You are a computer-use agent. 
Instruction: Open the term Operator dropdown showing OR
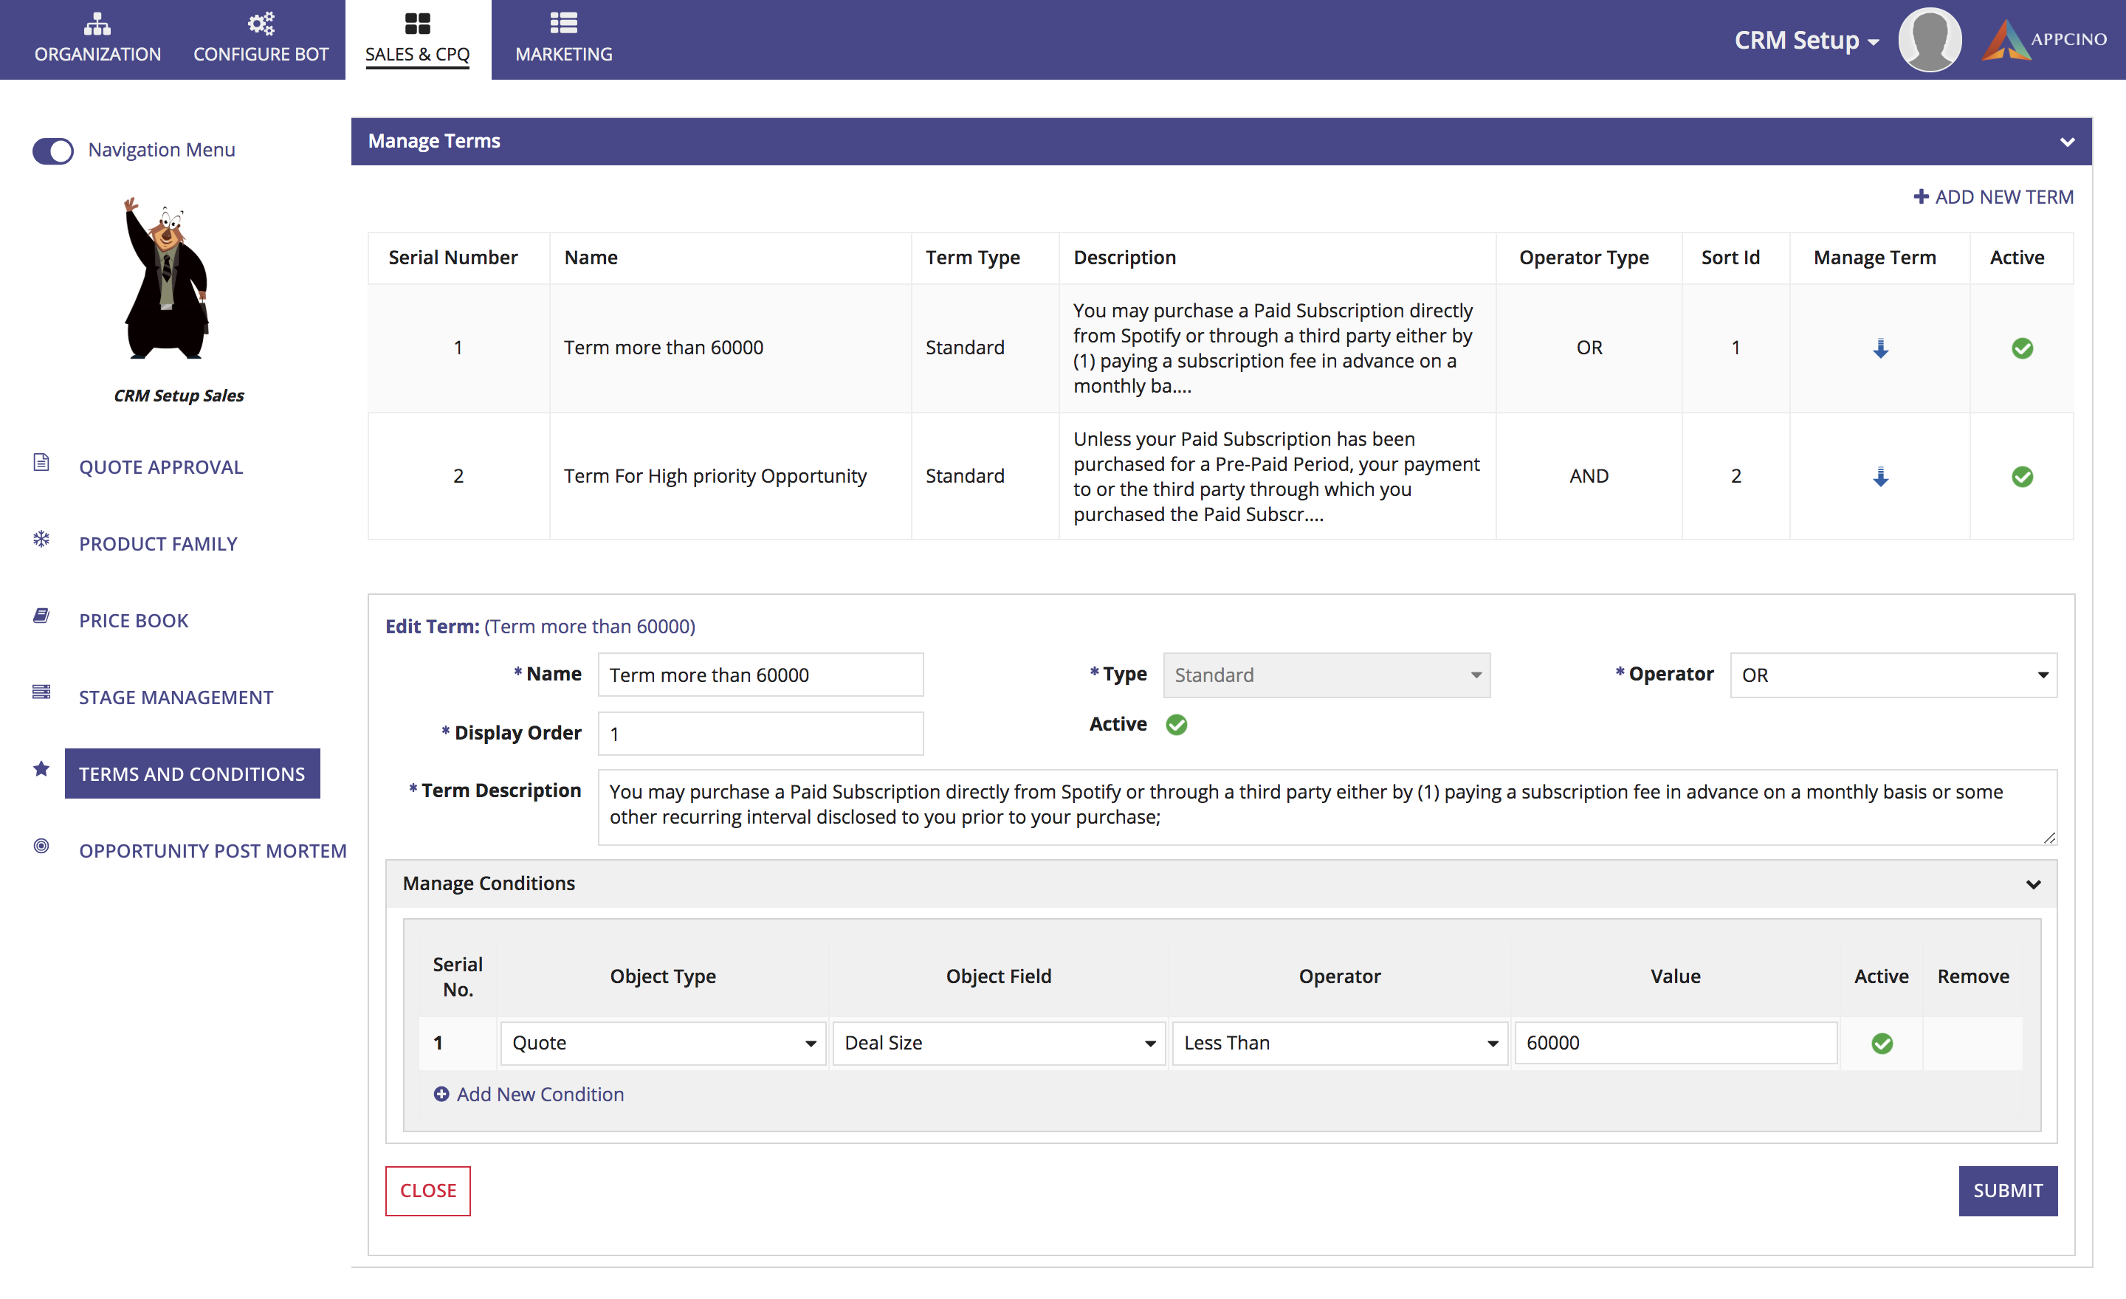(1893, 675)
